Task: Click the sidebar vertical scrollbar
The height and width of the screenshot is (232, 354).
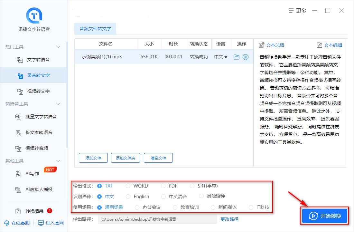Action: click(x=67, y=95)
